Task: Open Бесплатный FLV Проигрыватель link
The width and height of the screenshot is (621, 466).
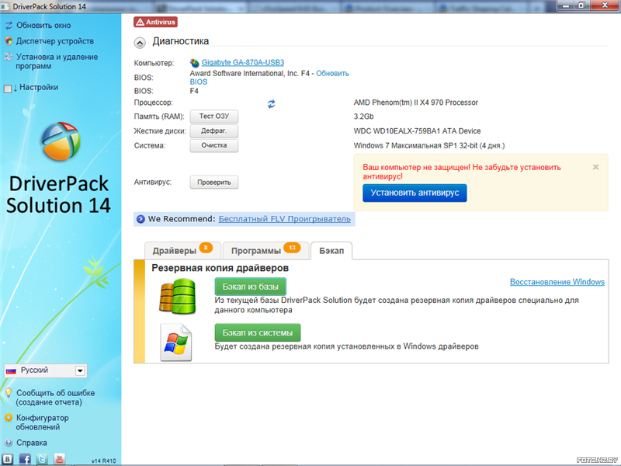Action: pyautogui.click(x=284, y=219)
